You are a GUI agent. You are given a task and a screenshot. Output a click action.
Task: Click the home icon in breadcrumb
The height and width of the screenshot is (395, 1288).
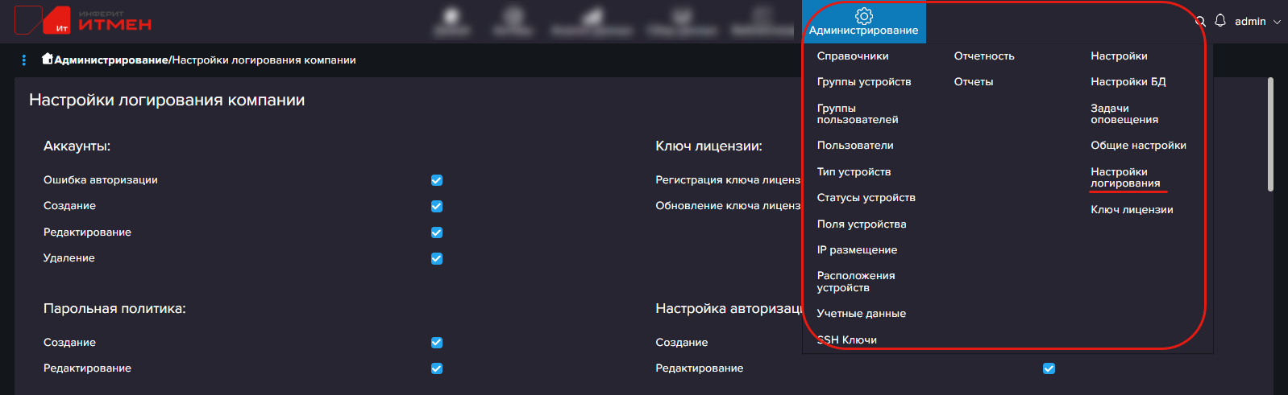(x=48, y=59)
